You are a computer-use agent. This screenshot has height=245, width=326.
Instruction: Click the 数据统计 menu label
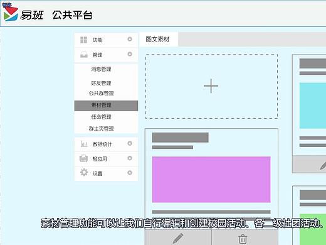(102, 144)
